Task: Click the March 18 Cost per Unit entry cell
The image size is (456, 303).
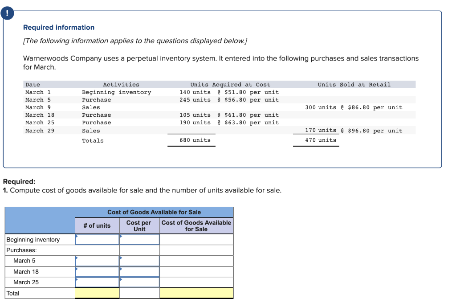Action: click(139, 271)
